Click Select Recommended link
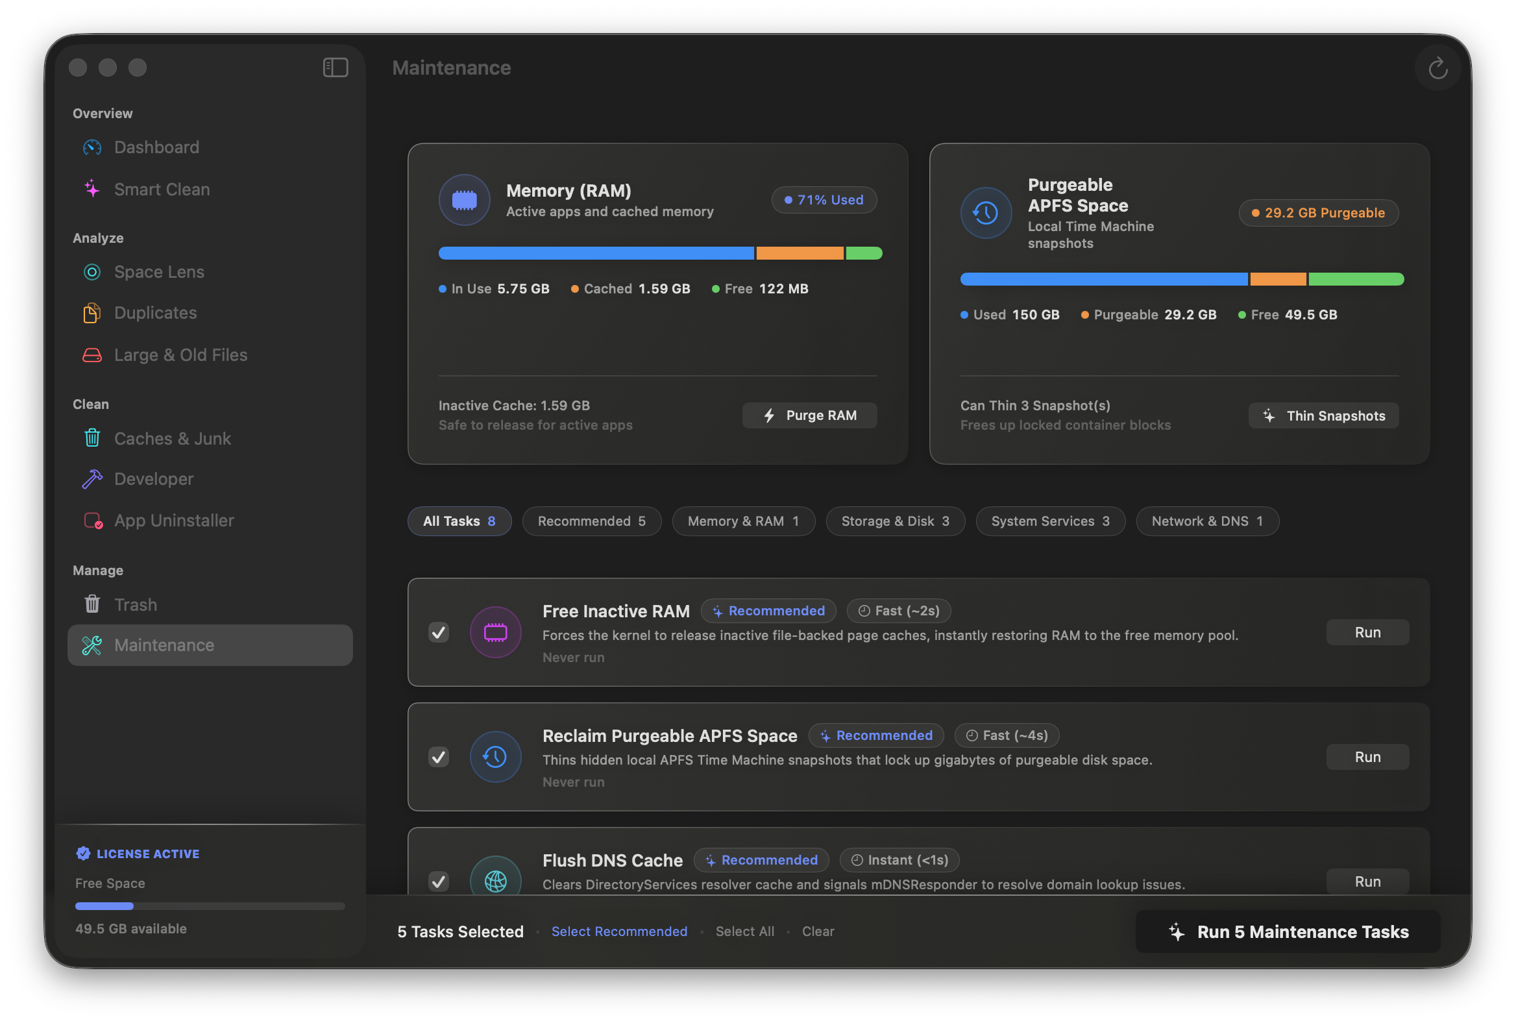 point(620,931)
